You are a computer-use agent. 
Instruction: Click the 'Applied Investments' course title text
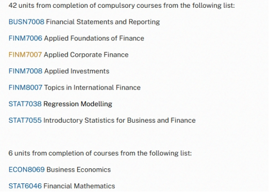coord(77,71)
